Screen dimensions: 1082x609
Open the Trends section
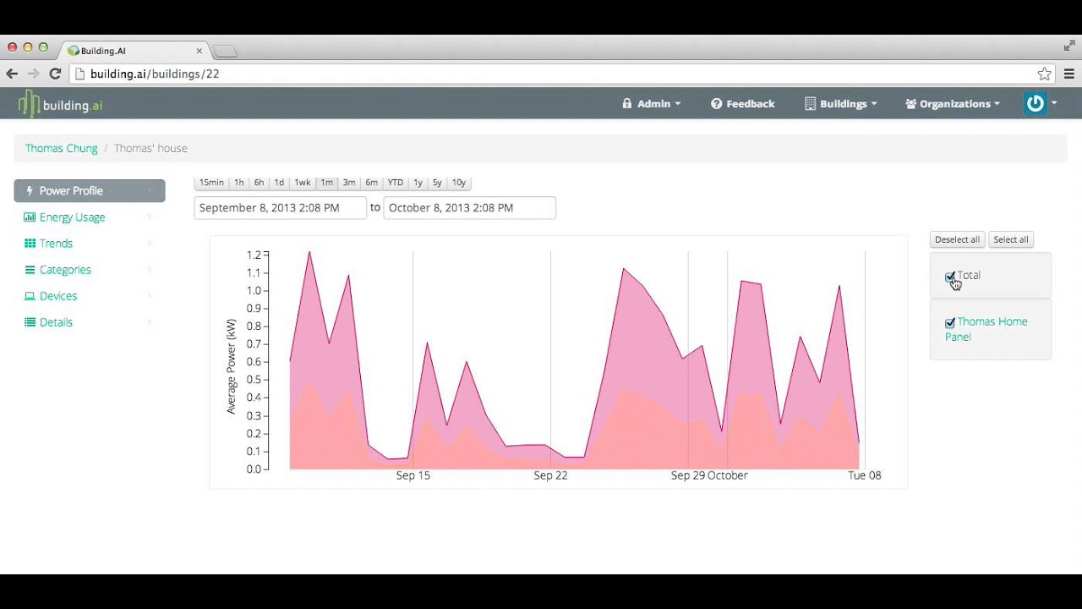[90, 244]
